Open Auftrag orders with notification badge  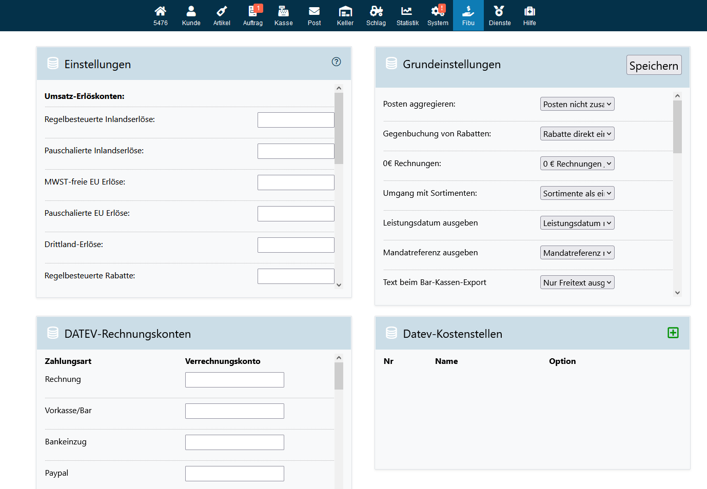coord(252,15)
